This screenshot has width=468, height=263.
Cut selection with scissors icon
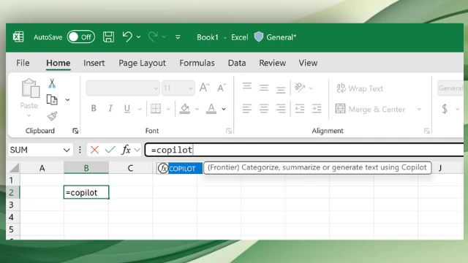click(x=52, y=83)
